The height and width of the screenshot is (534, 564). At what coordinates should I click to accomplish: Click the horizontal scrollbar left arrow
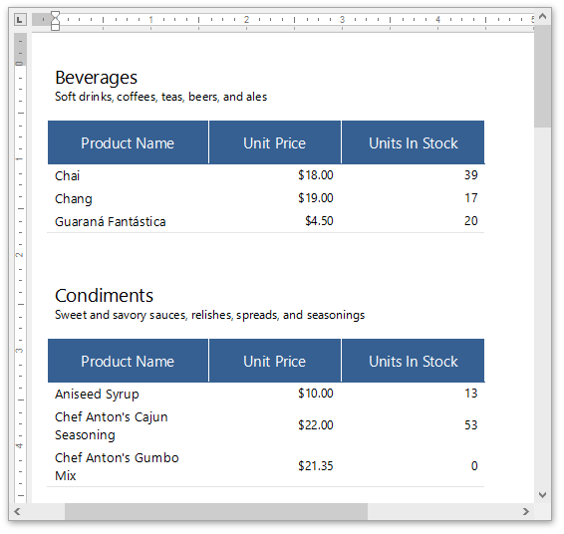[x=17, y=511]
